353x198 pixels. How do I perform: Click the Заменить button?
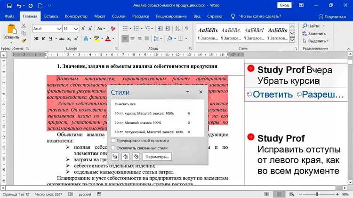314,33
